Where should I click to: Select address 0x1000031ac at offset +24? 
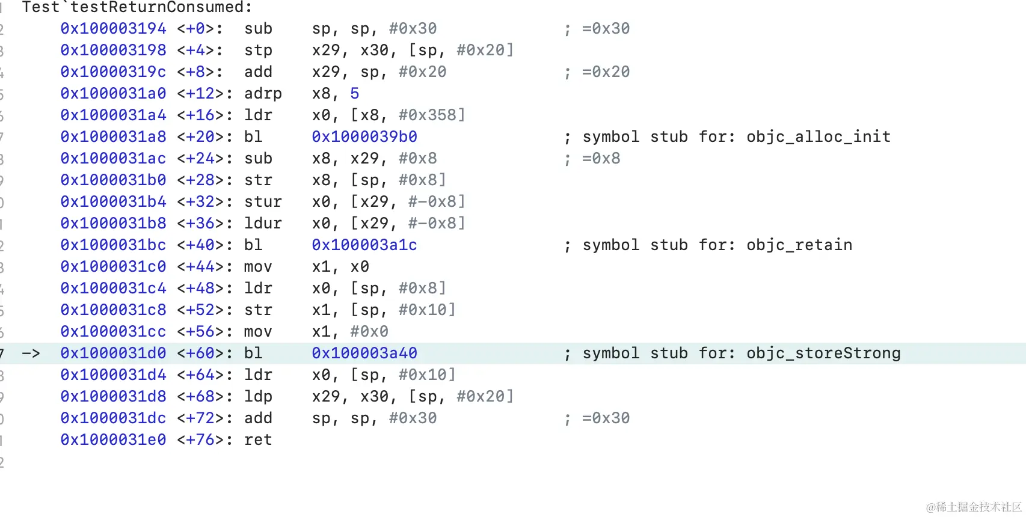click(113, 159)
